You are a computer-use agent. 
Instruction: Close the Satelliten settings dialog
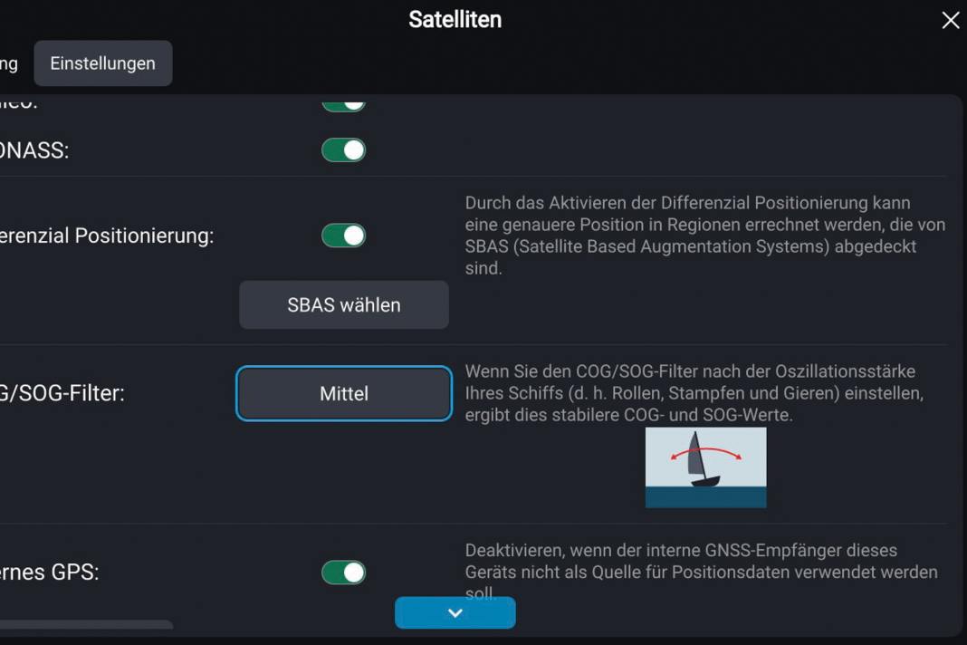point(950,19)
